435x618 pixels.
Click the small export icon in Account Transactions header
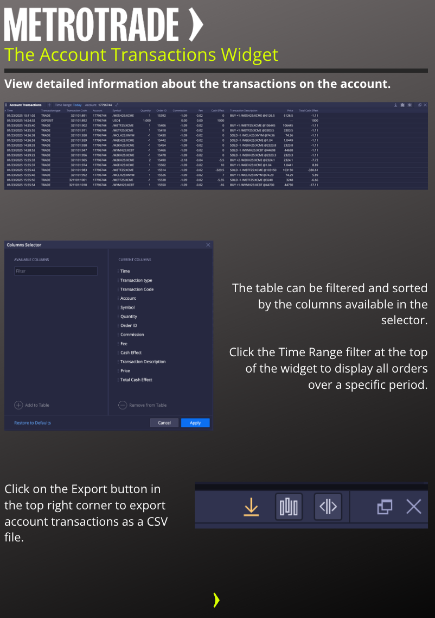395,105
